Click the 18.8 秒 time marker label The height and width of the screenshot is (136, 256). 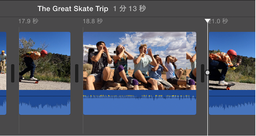(93, 21)
